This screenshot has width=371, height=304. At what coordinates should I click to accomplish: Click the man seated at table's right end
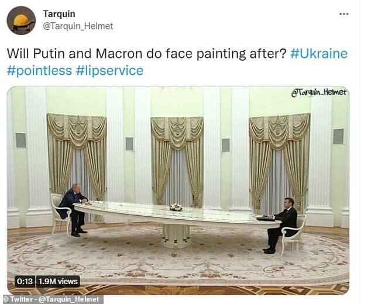[x=282, y=225]
